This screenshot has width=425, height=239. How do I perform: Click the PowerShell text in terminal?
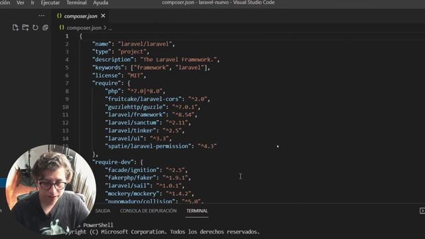coord(98,225)
